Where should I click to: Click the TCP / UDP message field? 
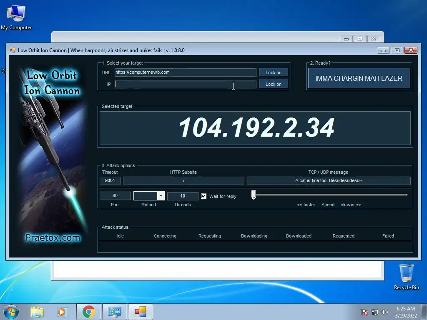329,181
